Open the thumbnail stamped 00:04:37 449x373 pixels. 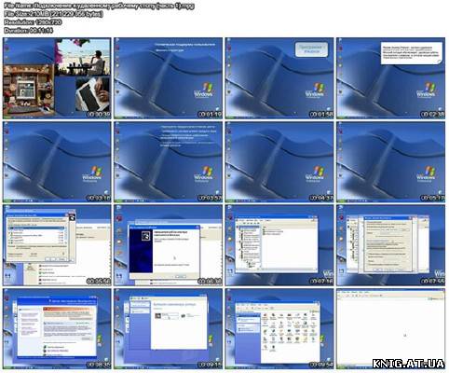tap(279, 162)
